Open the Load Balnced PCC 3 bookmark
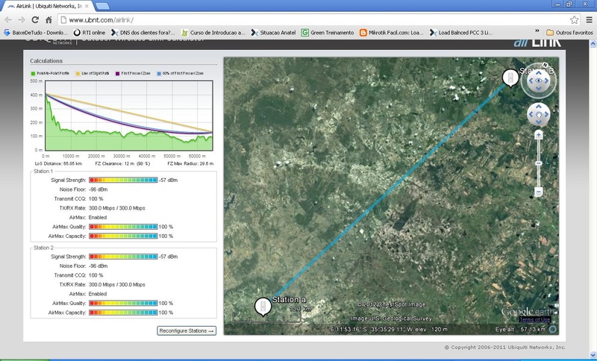597x361 pixels. pos(461,33)
